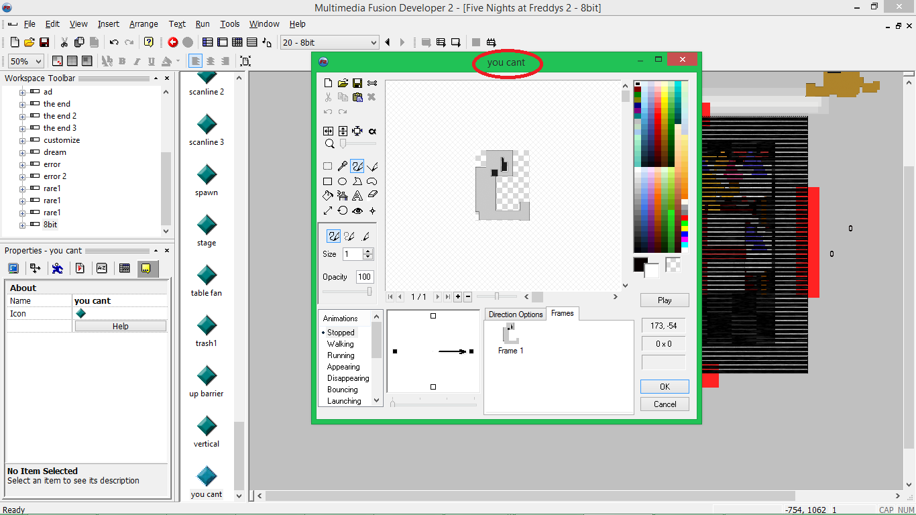Confirm with the OK button
The width and height of the screenshot is (916, 515).
click(x=665, y=386)
